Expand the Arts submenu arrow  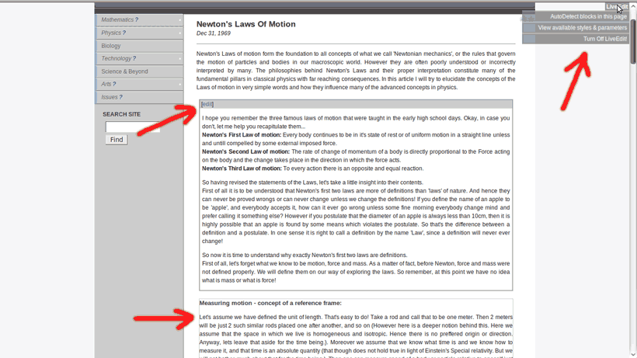[180, 84]
